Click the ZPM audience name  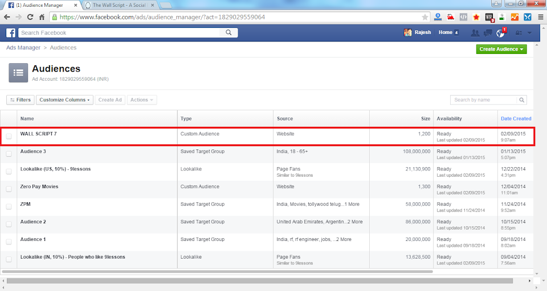coord(25,204)
